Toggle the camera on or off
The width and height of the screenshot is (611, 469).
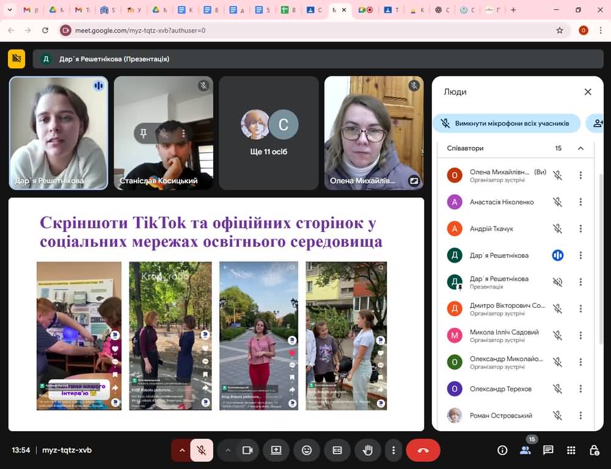tap(247, 450)
